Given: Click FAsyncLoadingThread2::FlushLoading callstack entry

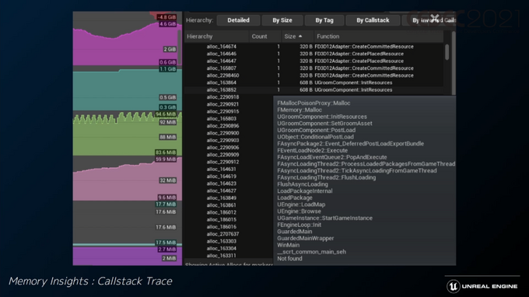Looking at the screenshot, I should (x=326, y=177).
